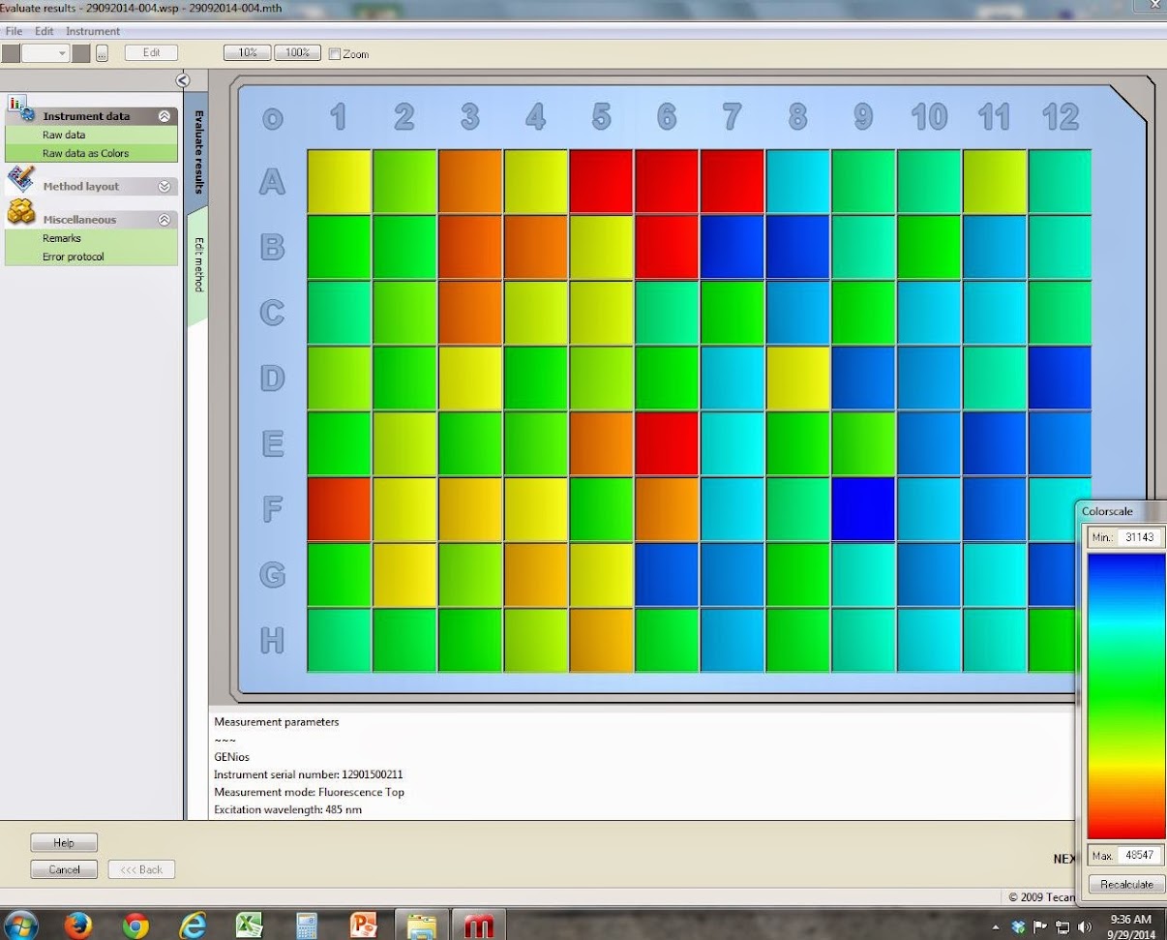Click the Miscellaneous cubes icon
Viewport: 1167px width, 940px height.
point(20,213)
